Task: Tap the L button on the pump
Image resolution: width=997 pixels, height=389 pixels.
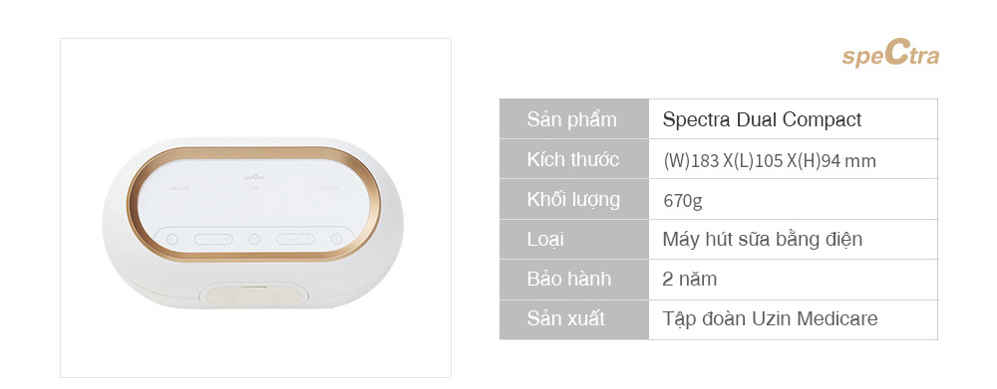Action: click(x=171, y=240)
